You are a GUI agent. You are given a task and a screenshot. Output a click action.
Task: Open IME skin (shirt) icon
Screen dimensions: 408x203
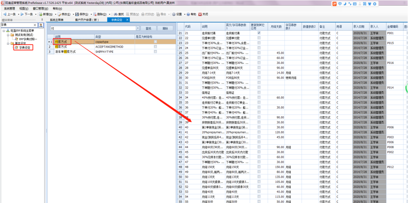[x=369, y=4]
